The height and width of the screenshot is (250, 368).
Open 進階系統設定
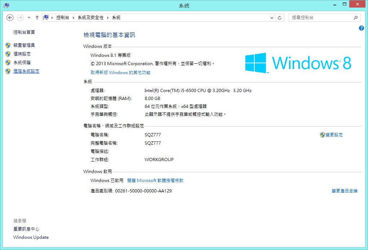(26, 71)
